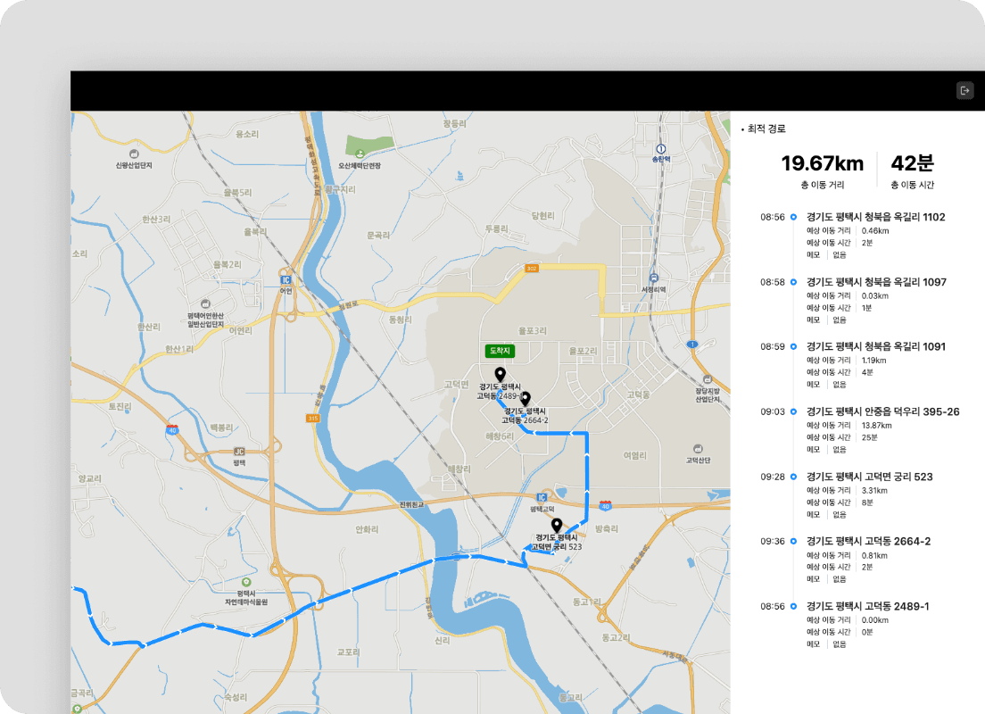985x714 pixels.
Task: Open the stop 경기도 평택시 안중읍 덕우리 395-26
Action: (x=883, y=411)
